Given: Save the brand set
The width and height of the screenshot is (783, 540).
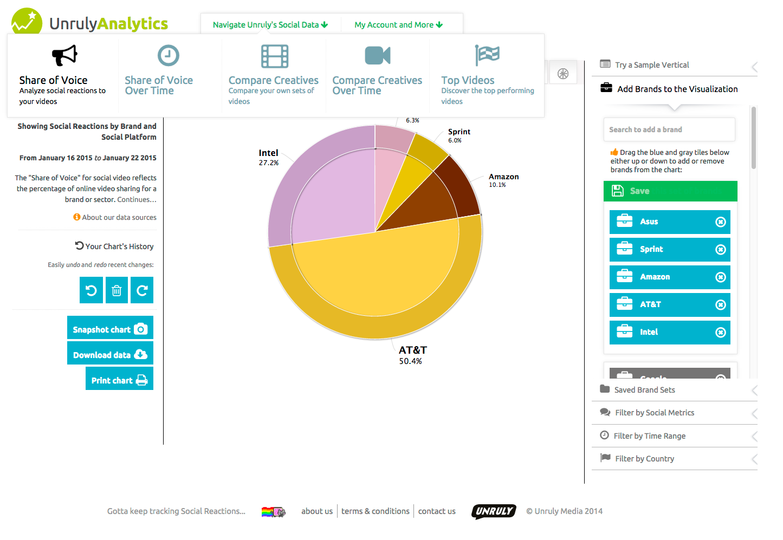Looking at the screenshot, I should click(x=670, y=191).
